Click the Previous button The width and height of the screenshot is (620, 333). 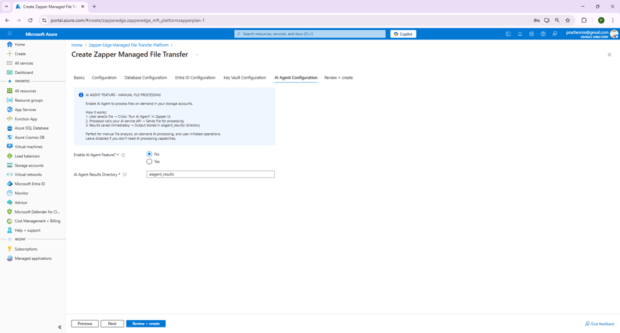point(85,323)
